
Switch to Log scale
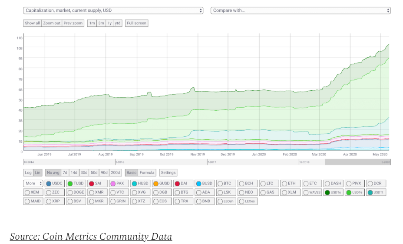[x=28, y=173]
